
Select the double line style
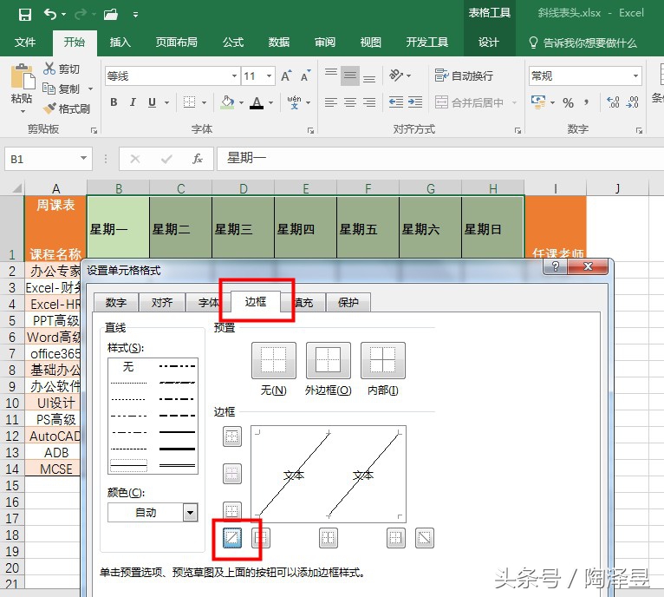click(x=177, y=465)
